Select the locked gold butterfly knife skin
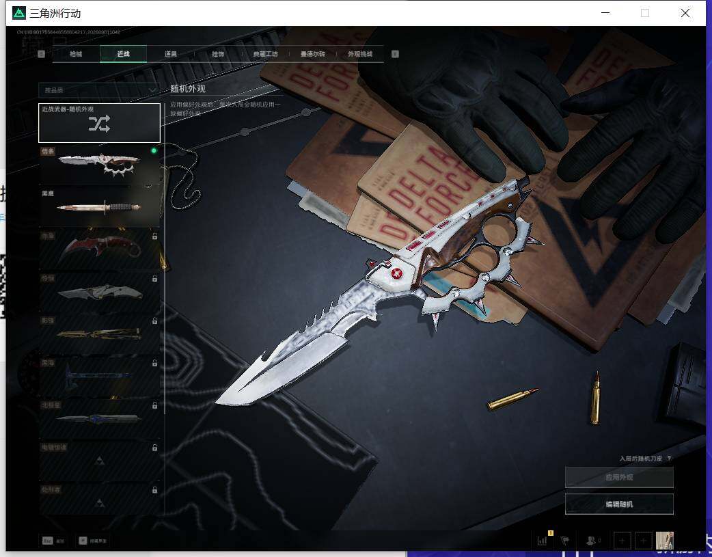The height and width of the screenshot is (557, 712). click(x=100, y=334)
